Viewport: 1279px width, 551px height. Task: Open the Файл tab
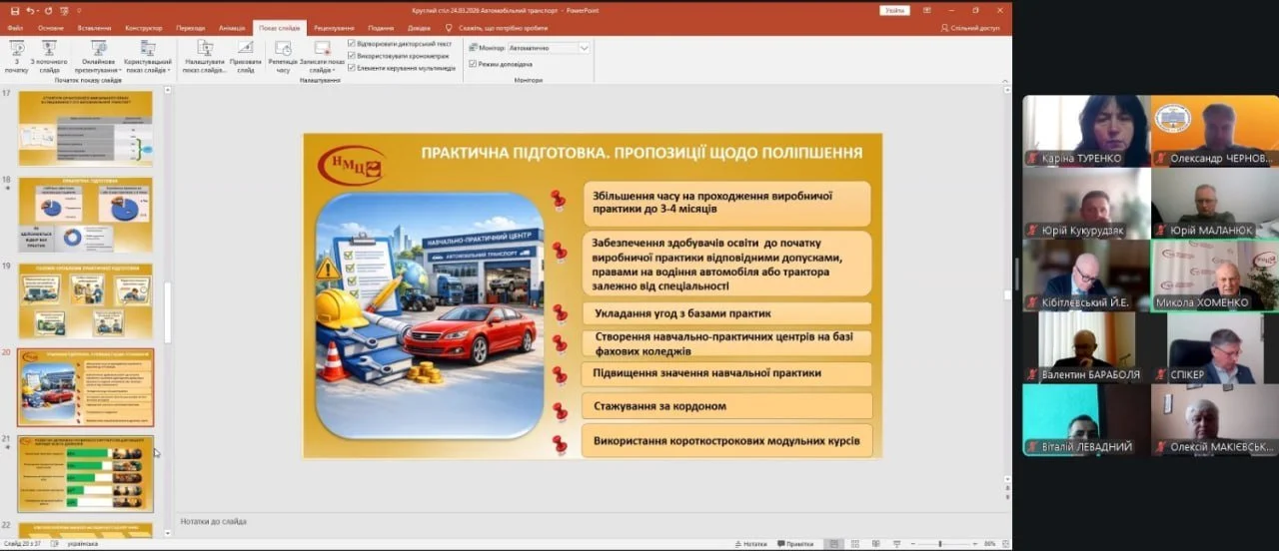pyautogui.click(x=15, y=28)
